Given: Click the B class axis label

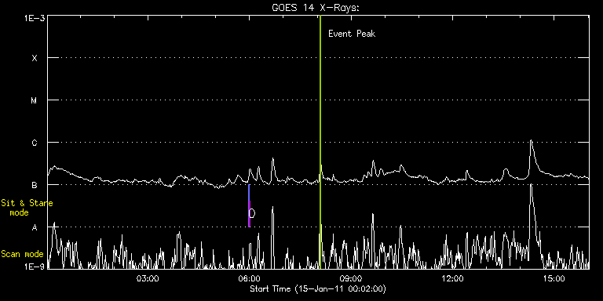Looking at the screenshot, I should [35, 185].
